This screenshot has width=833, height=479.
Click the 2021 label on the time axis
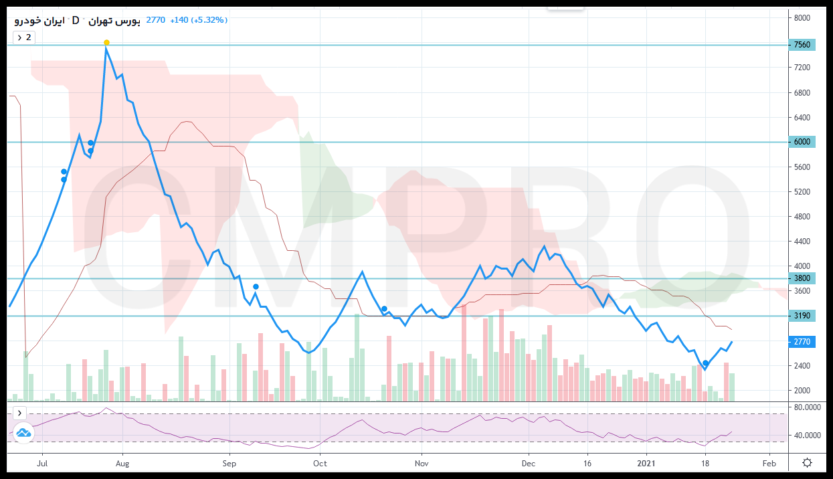(646, 463)
